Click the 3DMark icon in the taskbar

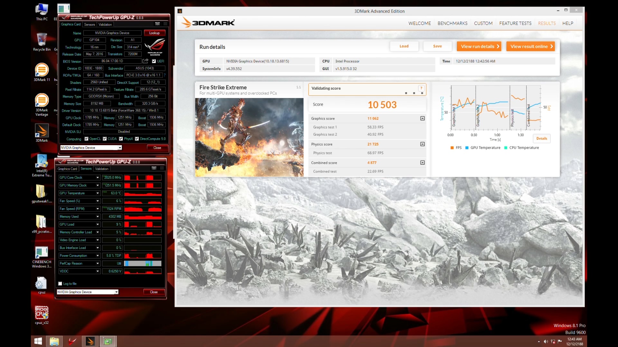point(90,341)
